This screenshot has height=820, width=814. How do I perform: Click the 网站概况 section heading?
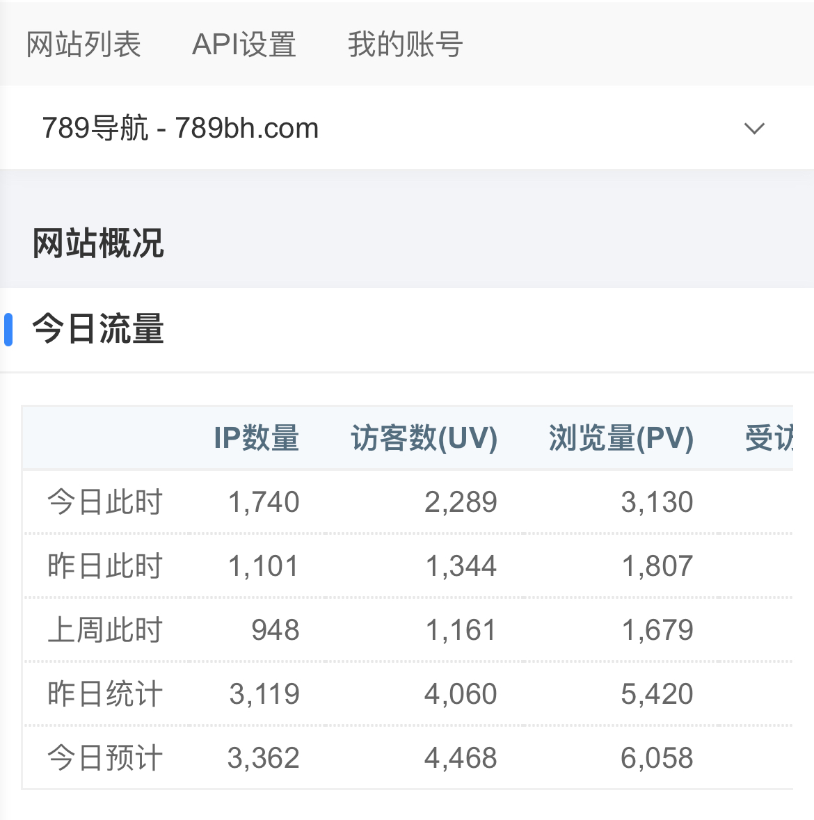(98, 243)
